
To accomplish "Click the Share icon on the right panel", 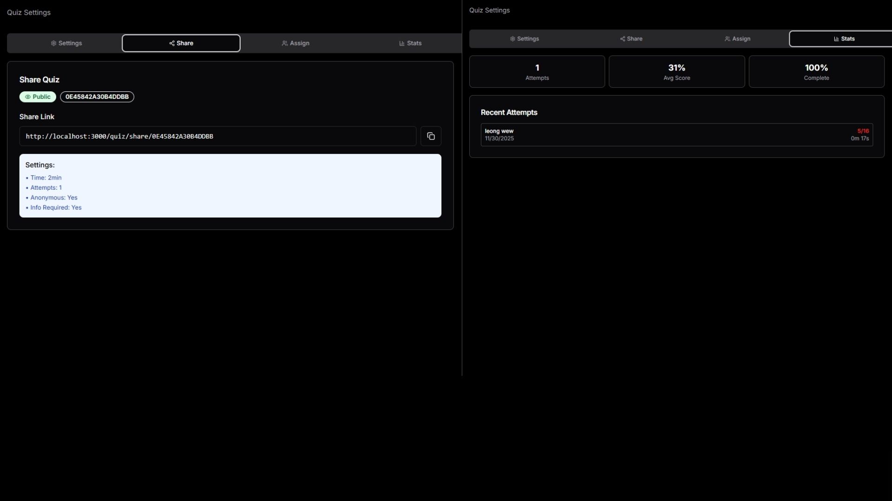I will click(622, 39).
